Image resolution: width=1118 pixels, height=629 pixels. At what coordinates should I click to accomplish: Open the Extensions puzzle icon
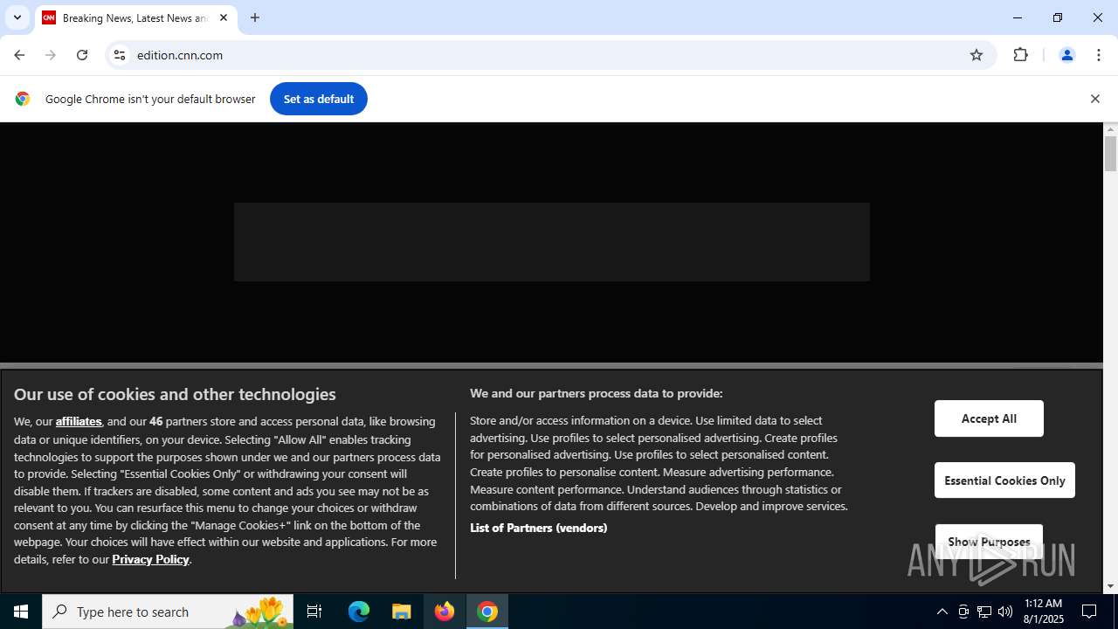click(1020, 55)
